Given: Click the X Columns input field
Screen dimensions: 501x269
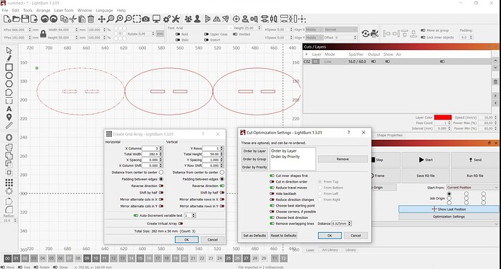Looking at the screenshot, I should 150,149.
